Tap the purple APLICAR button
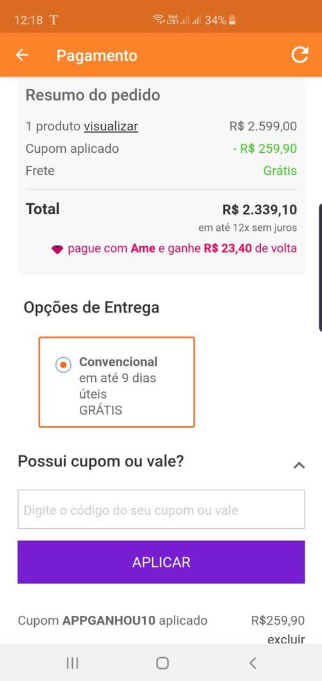Viewport: 322px width, 681px height. 161,562
